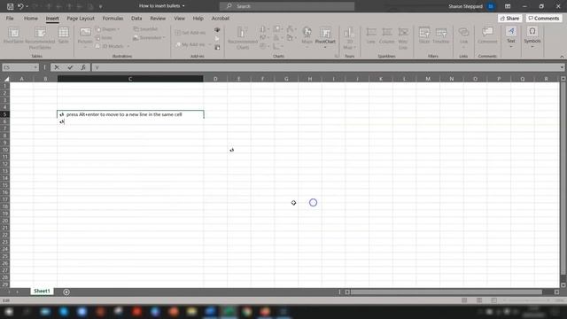Click the Share button
This screenshot has width=567, height=319.
(x=509, y=18)
